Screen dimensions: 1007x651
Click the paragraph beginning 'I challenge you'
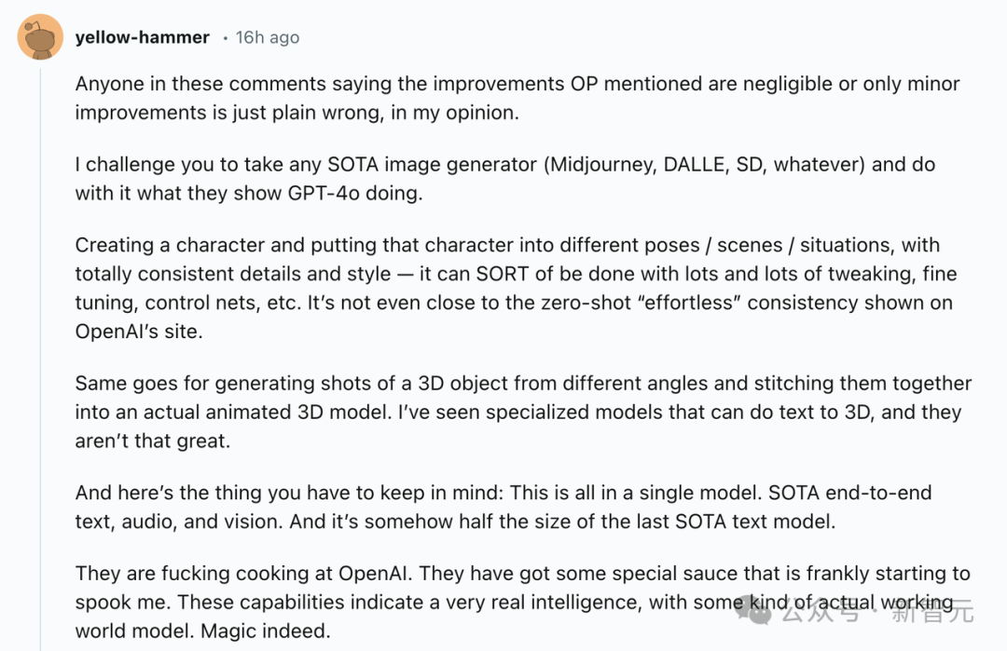pyautogui.click(x=504, y=178)
